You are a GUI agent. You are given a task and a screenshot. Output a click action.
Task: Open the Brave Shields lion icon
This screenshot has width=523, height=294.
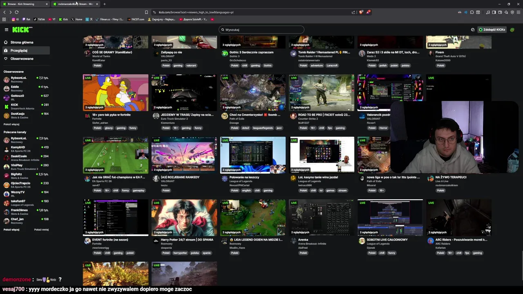(361, 12)
